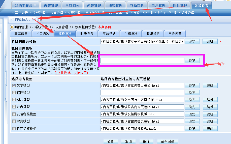Uncheck the 文章模型 checkbox
The image size is (231, 144).
pos(14,85)
